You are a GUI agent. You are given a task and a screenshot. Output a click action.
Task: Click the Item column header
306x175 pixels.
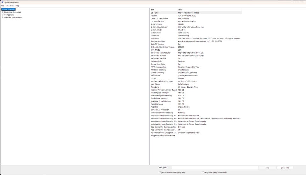point(164,10)
